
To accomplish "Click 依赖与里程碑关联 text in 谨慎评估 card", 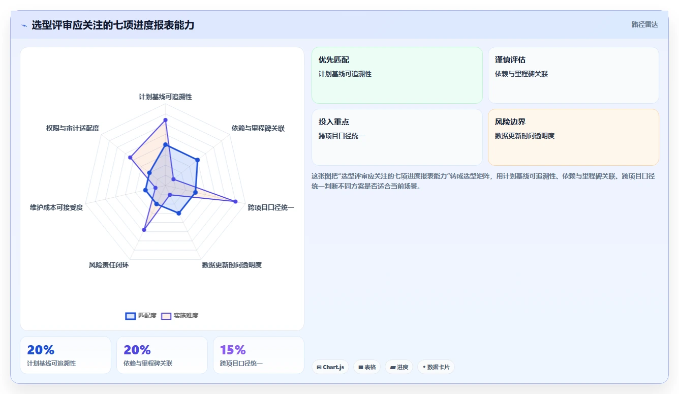I will (x=521, y=74).
